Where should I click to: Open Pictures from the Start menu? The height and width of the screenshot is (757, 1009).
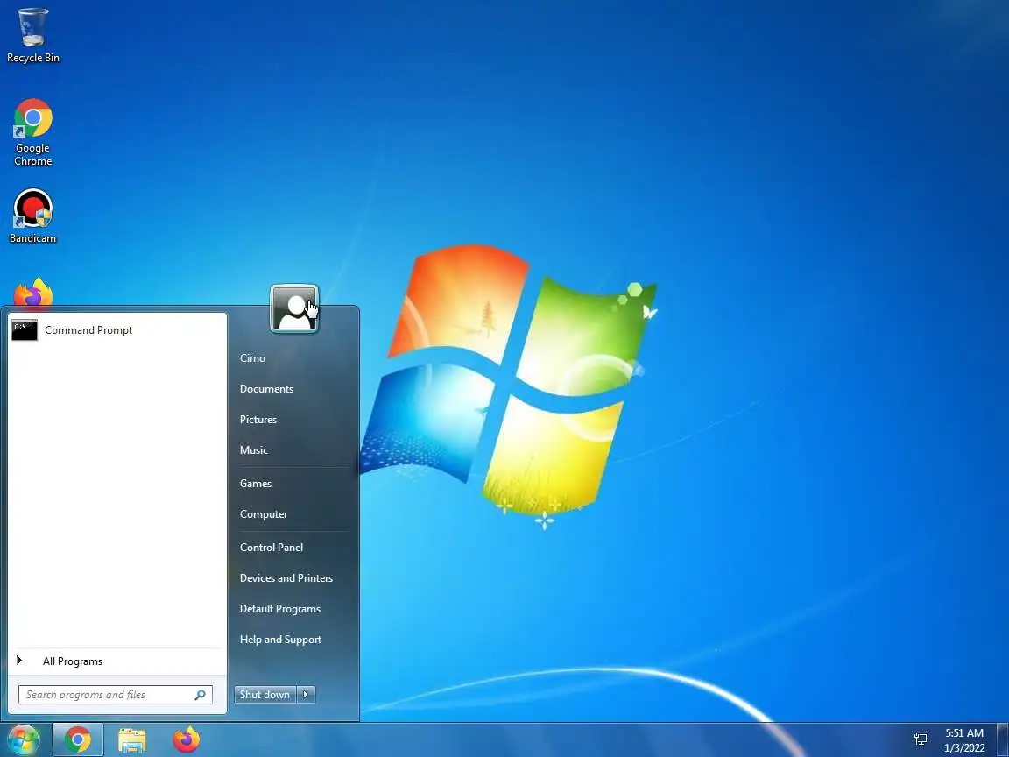click(x=258, y=419)
